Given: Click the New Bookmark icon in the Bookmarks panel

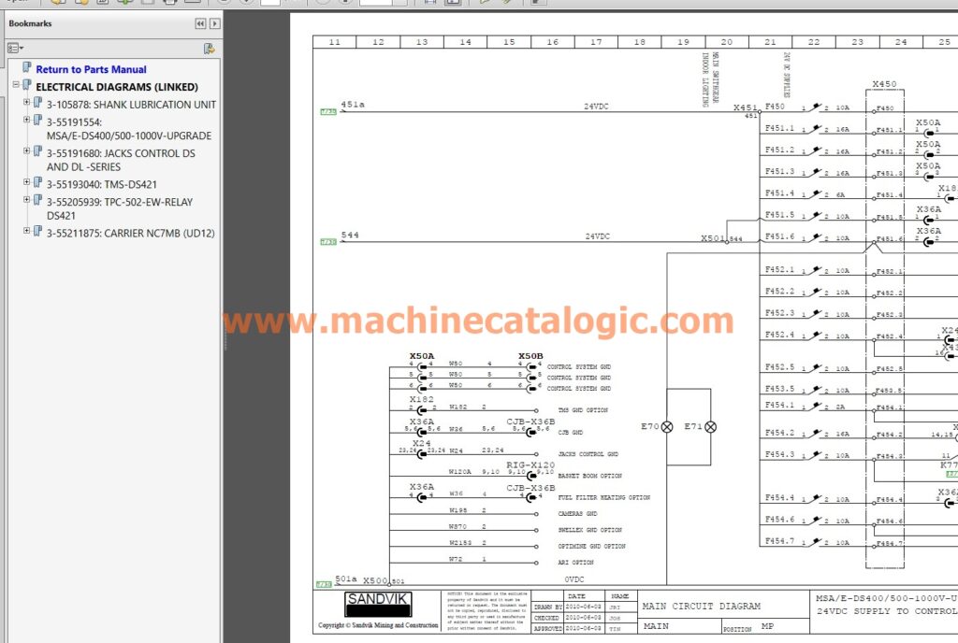Looking at the screenshot, I should [x=208, y=49].
